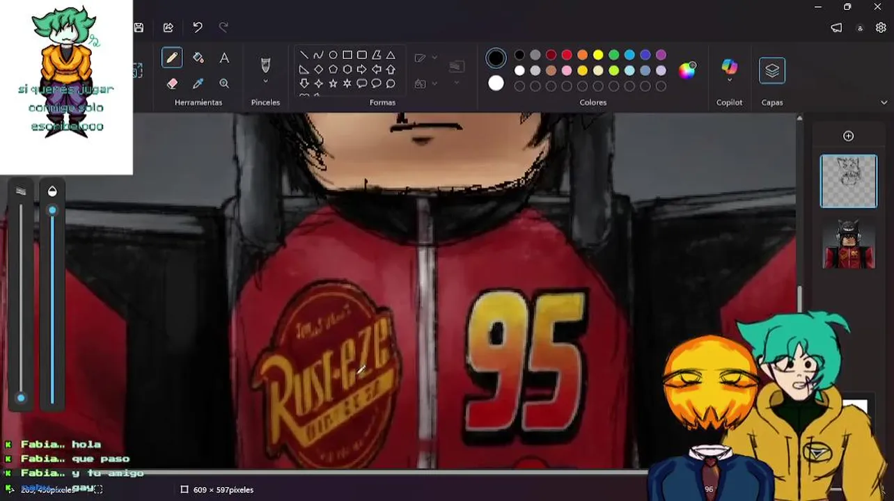Click the Herramientas group label

[x=198, y=102]
